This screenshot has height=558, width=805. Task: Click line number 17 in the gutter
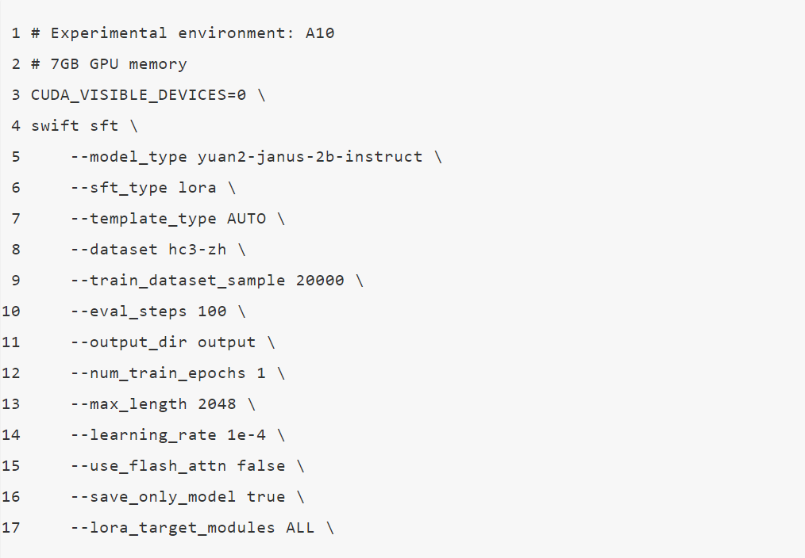point(11,528)
